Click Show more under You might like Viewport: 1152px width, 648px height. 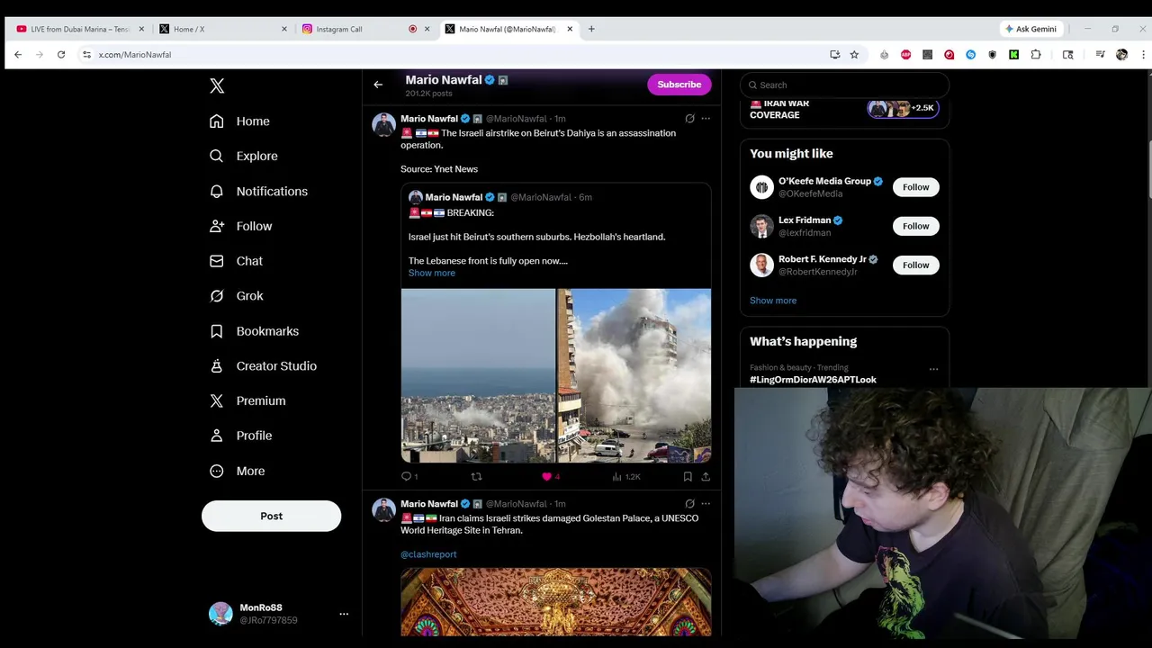click(x=773, y=301)
